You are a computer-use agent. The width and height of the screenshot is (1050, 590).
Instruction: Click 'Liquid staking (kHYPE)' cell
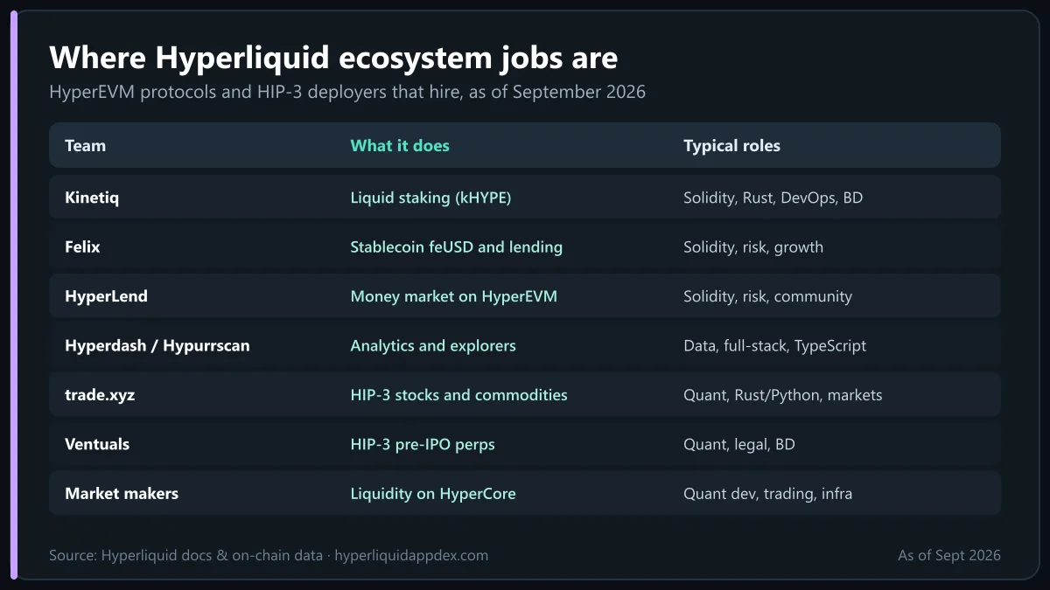pyautogui.click(x=430, y=198)
